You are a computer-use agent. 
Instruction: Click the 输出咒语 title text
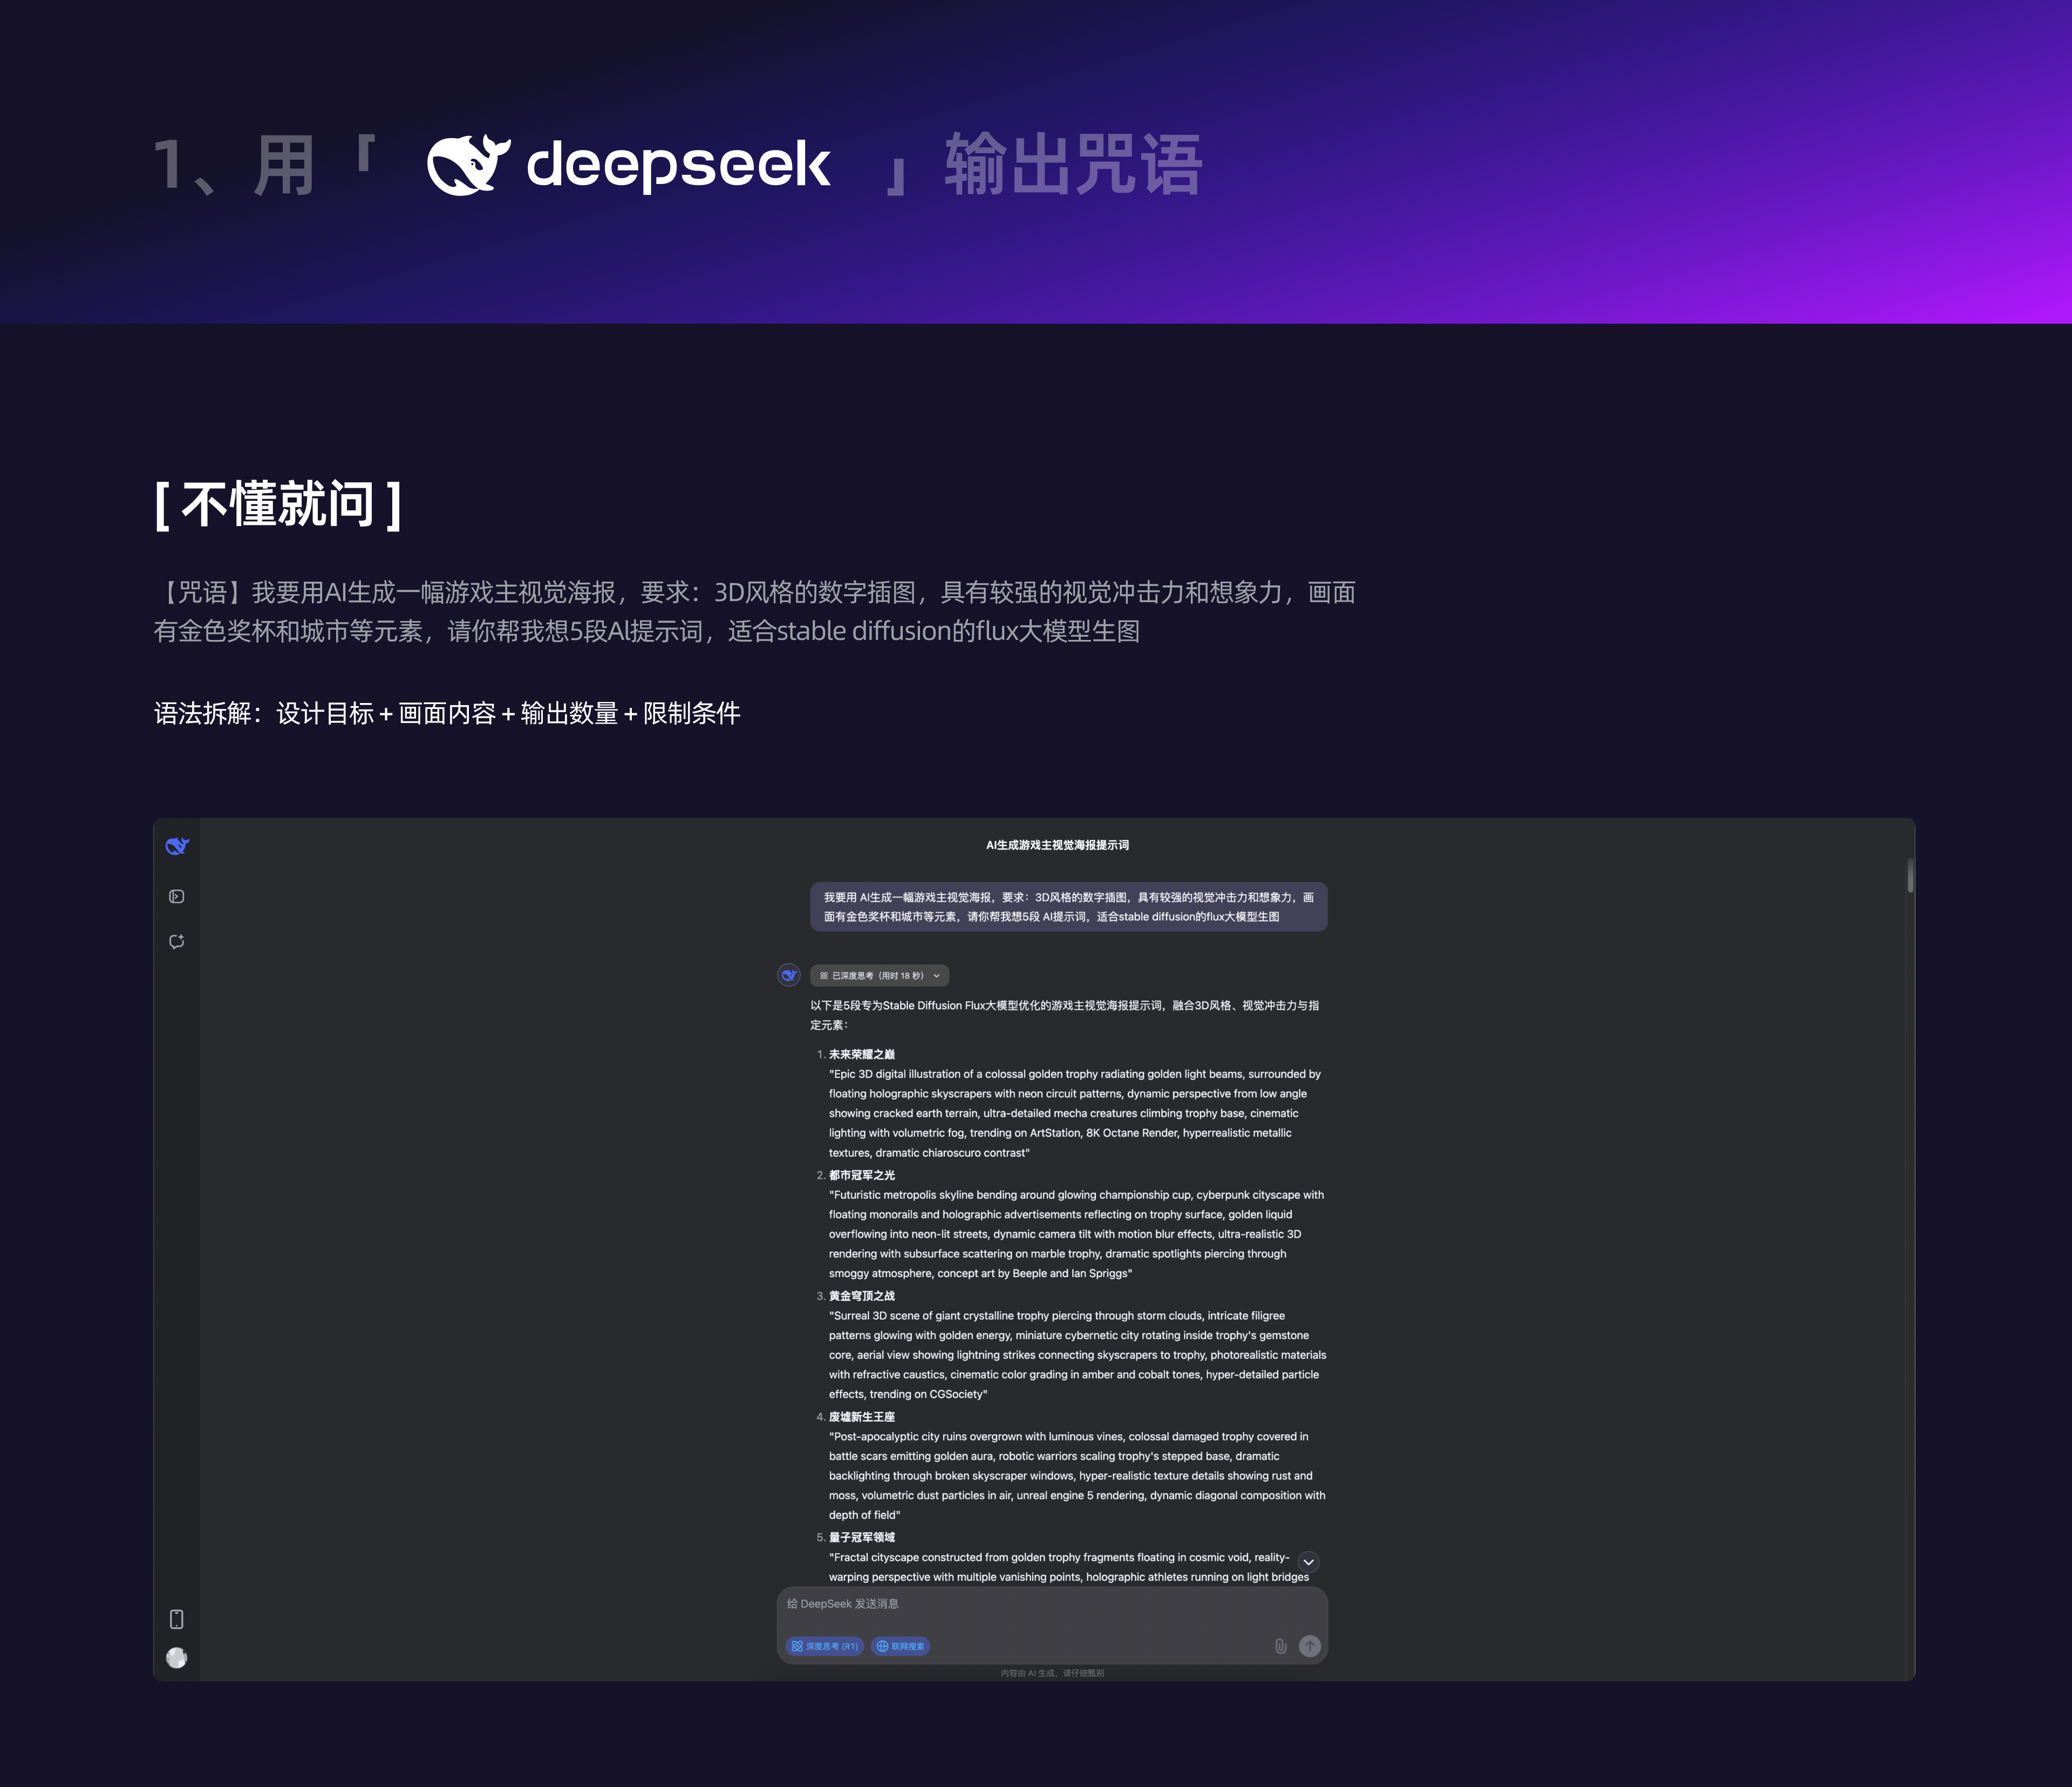(1073, 164)
